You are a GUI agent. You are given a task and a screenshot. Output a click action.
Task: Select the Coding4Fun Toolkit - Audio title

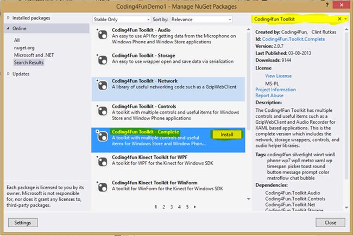(141, 30)
